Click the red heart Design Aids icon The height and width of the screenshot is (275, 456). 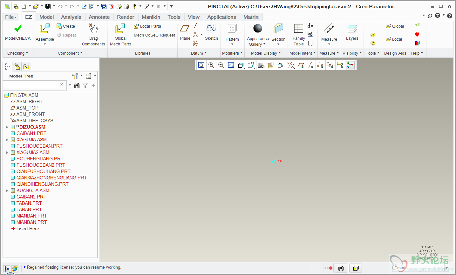tap(417, 34)
